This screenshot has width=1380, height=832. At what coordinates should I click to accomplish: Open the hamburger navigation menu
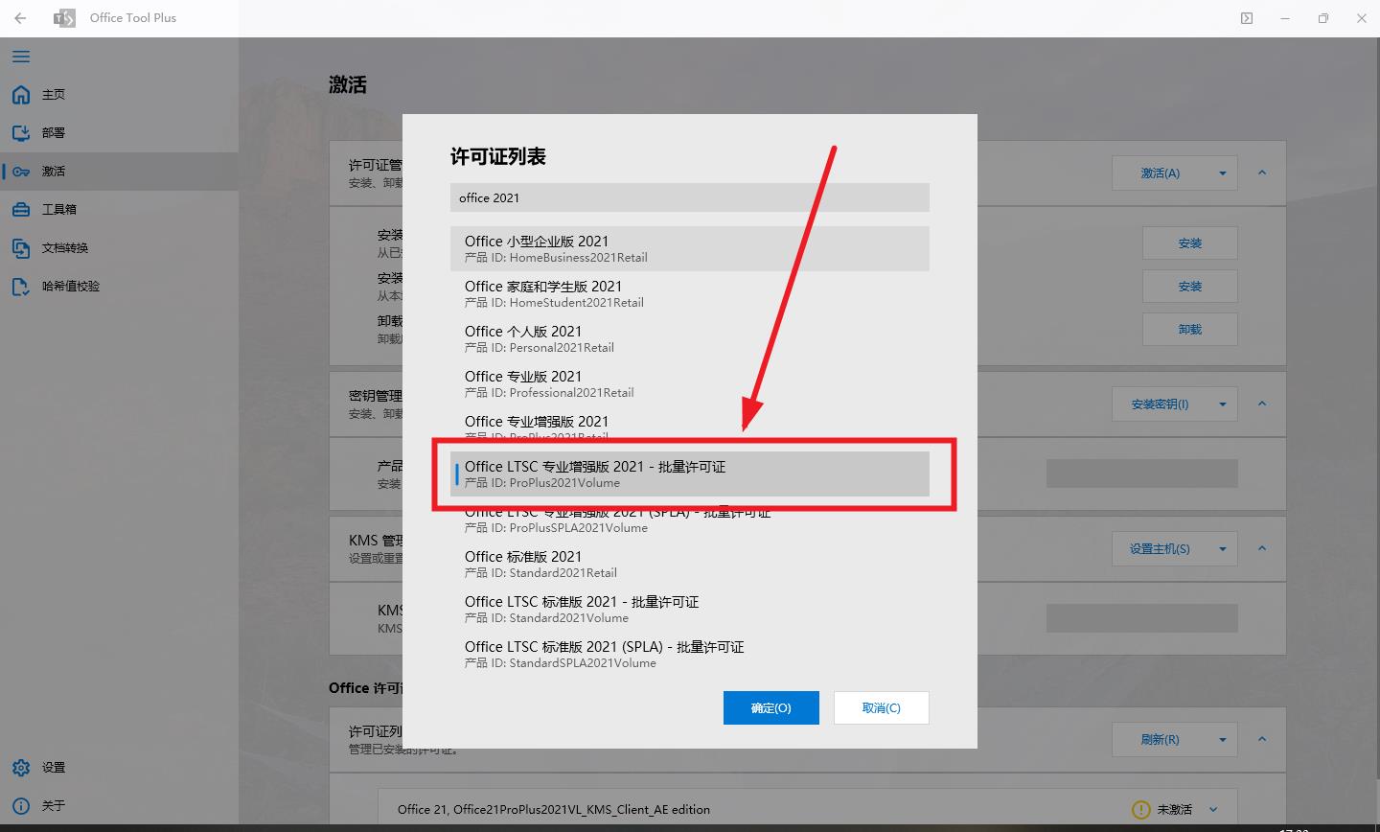click(x=21, y=57)
